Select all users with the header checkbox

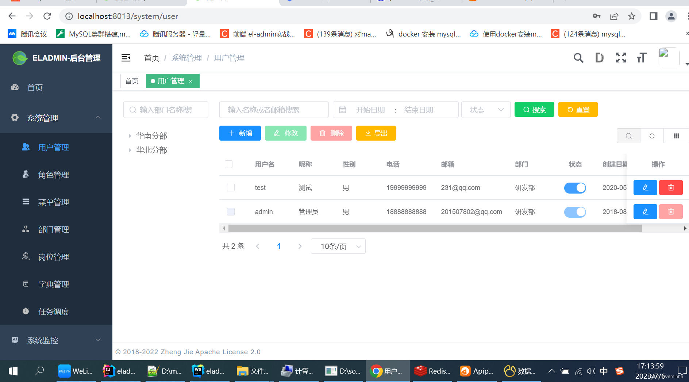click(x=228, y=164)
